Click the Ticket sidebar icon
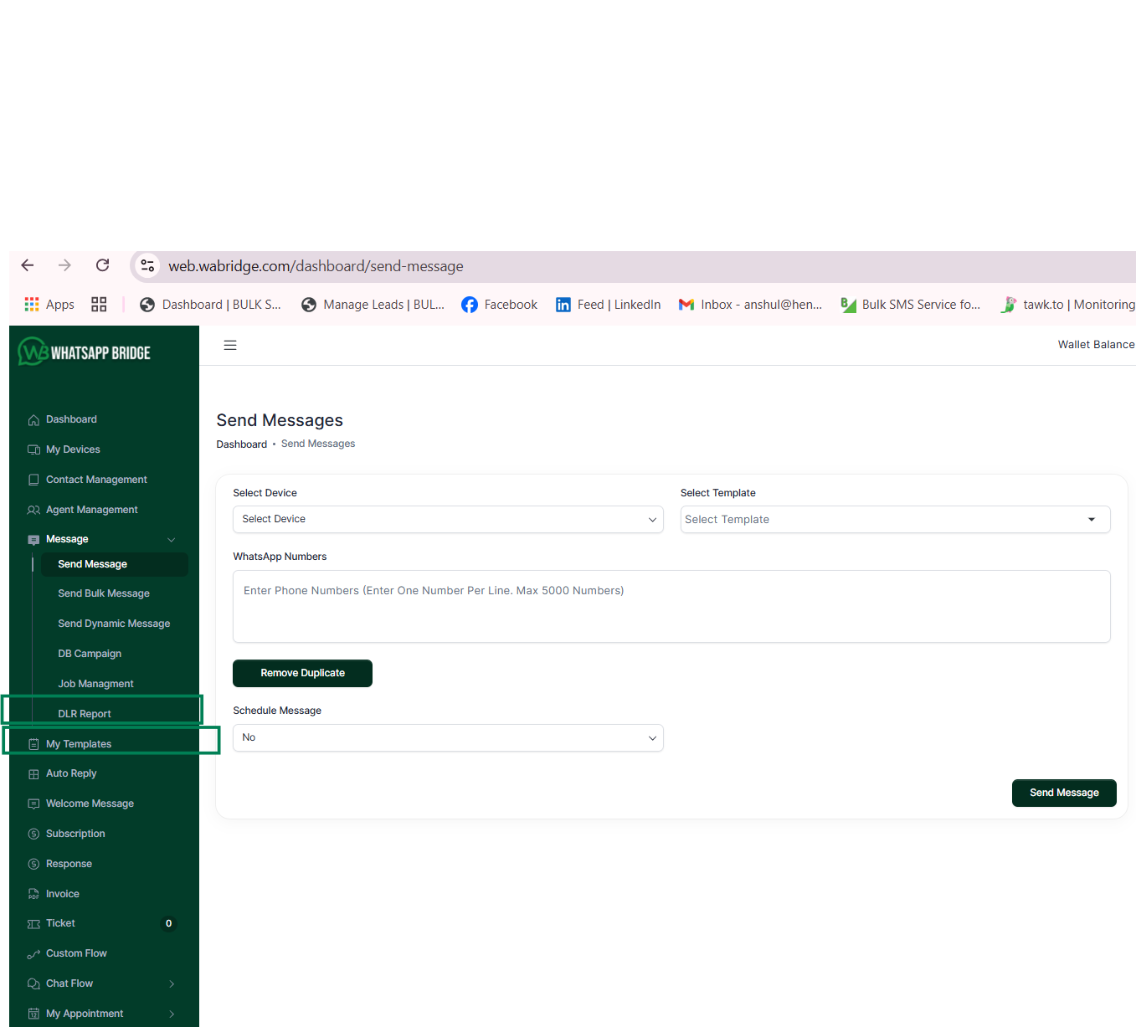The height and width of the screenshot is (1027, 1136). (x=33, y=924)
